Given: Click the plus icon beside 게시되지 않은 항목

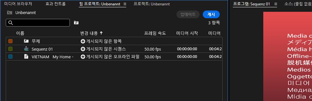Looking at the screenshot, I should (83, 41).
